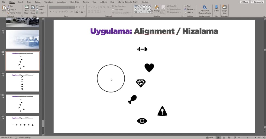
Task: Click the slide panel scrollbar thumb
Action: pyautogui.click(x=43, y=123)
